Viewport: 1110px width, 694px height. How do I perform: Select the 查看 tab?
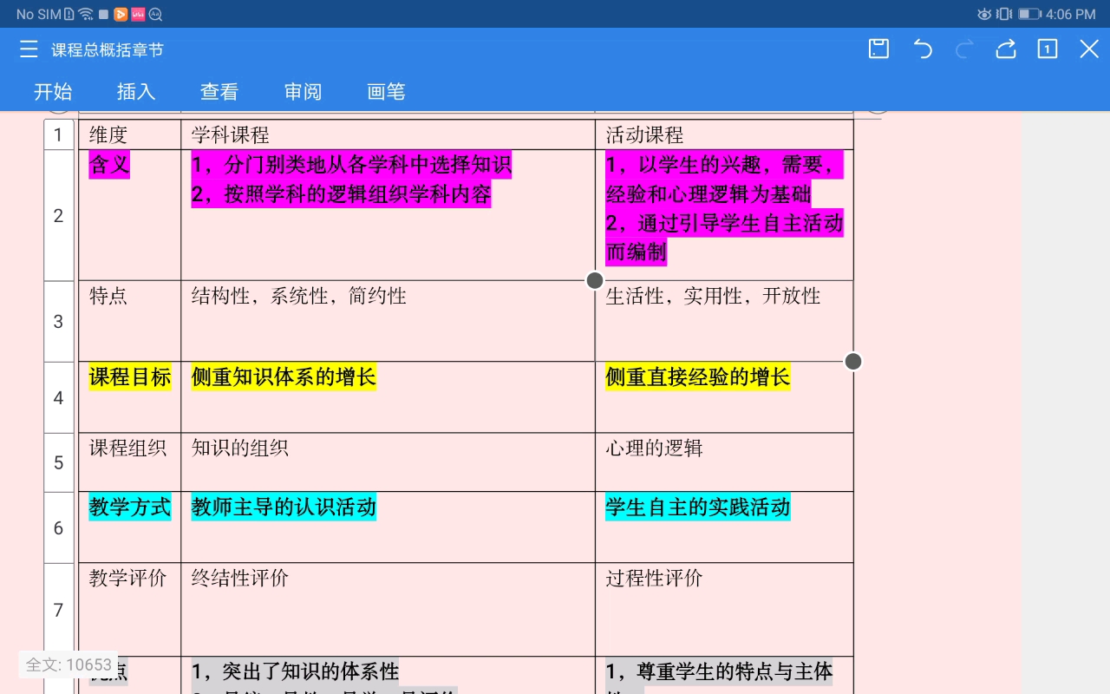(x=219, y=92)
